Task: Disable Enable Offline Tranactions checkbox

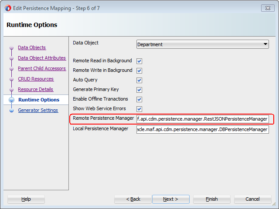Action: click(139, 100)
